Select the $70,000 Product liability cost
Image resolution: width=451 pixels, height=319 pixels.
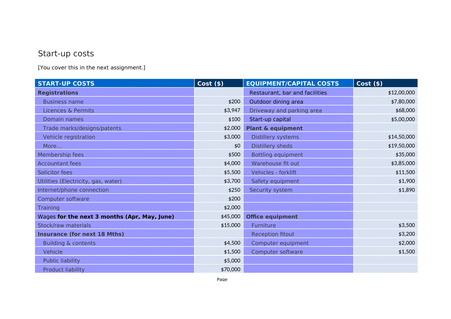click(x=231, y=269)
